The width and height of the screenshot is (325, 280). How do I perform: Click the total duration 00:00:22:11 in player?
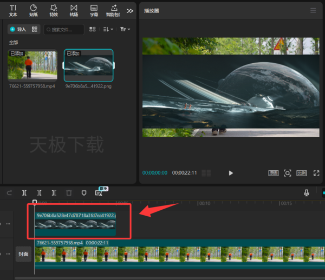tap(185, 172)
